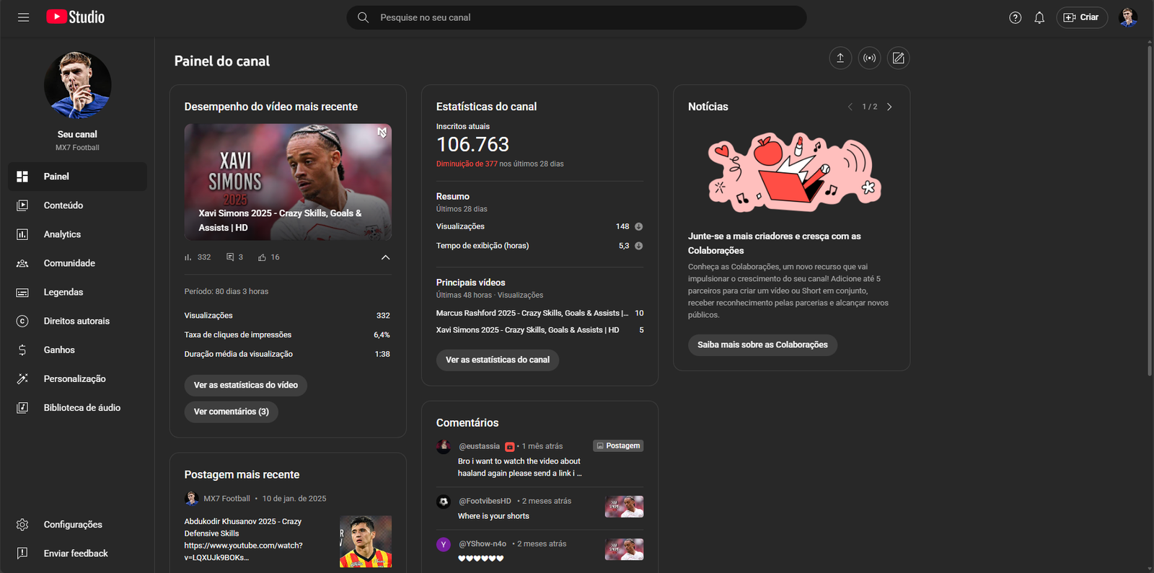Click the likes thumbs-up icon showing 16

pyautogui.click(x=263, y=257)
